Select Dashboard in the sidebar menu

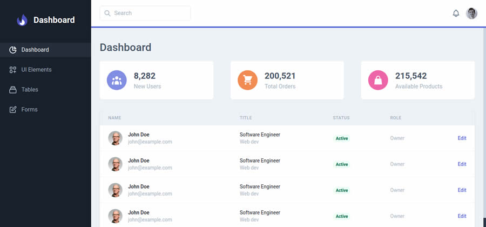(35, 50)
